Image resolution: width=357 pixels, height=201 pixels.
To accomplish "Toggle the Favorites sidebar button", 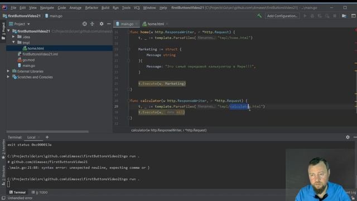I will pos(3,149).
